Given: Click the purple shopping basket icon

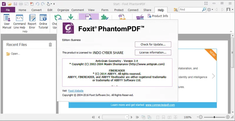Looking at the screenshot, I should [140, 18].
